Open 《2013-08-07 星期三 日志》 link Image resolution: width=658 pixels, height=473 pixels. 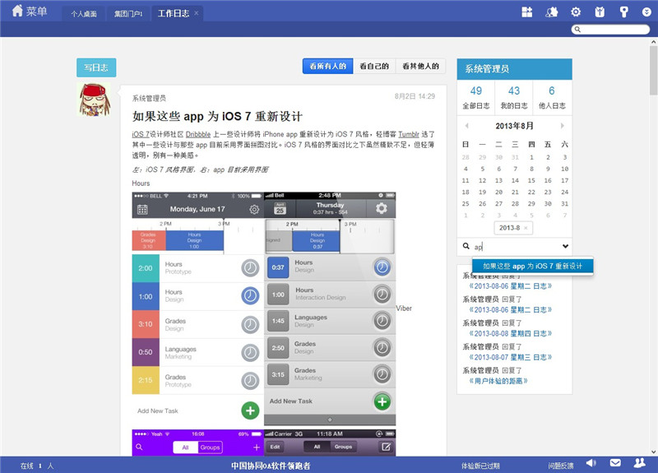[x=510, y=358]
